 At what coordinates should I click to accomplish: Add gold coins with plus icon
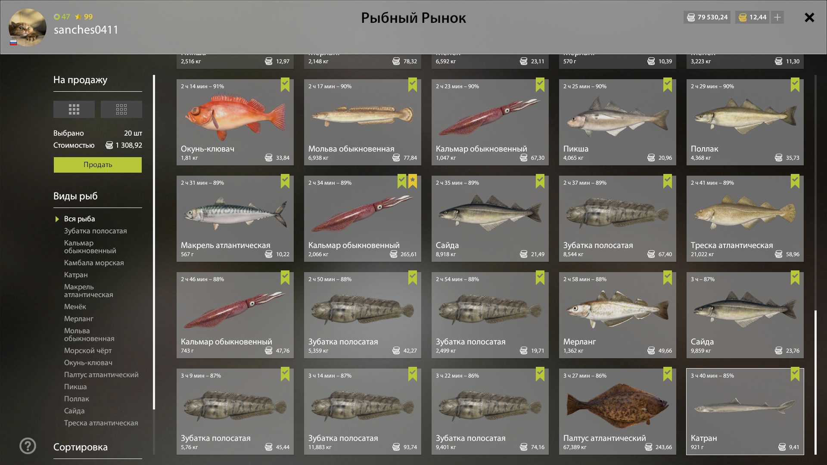point(777,17)
